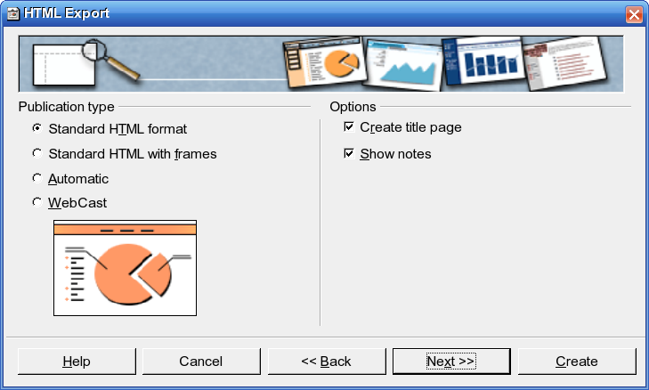Image resolution: width=649 pixels, height=390 pixels.
Task: Cancel the HTML Export wizard
Action: [201, 362]
